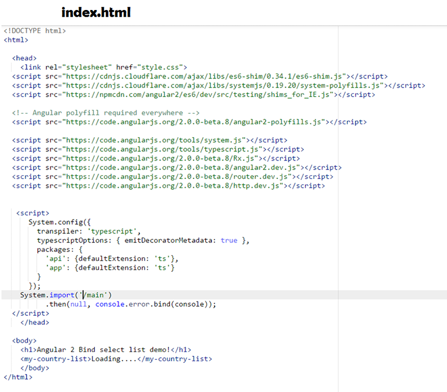The width and height of the screenshot is (447, 392).
Task: Click the 'true' keyword value
Action: [229, 240]
